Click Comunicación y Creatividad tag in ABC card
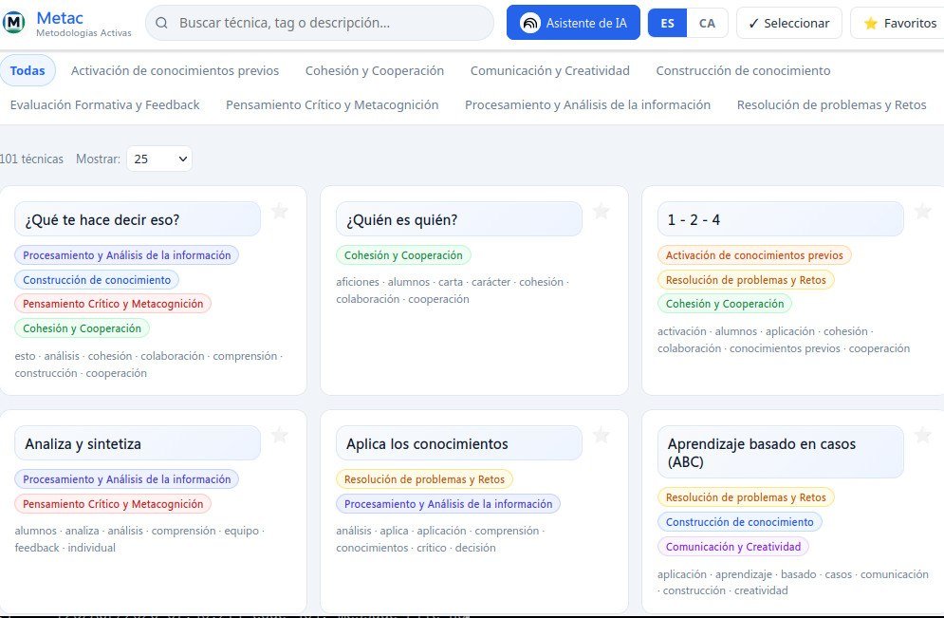Viewport: 944px width, 618px height. pos(733,547)
